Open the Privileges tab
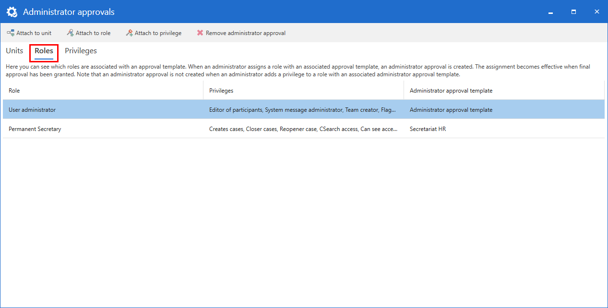This screenshot has height=308, width=608. [81, 51]
